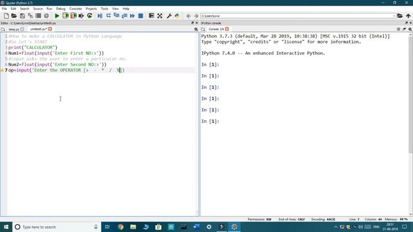This screenshot has height=232, width=413.
Task: Run file with the green play button
Action: (x=57, y=15)
